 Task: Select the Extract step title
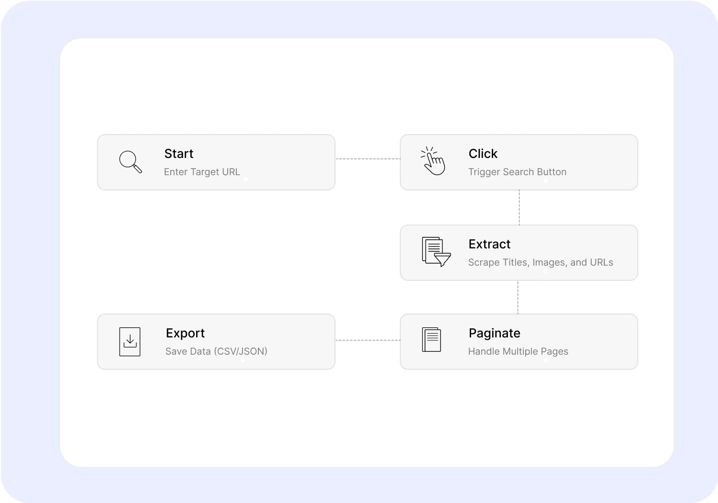[489, 244]
